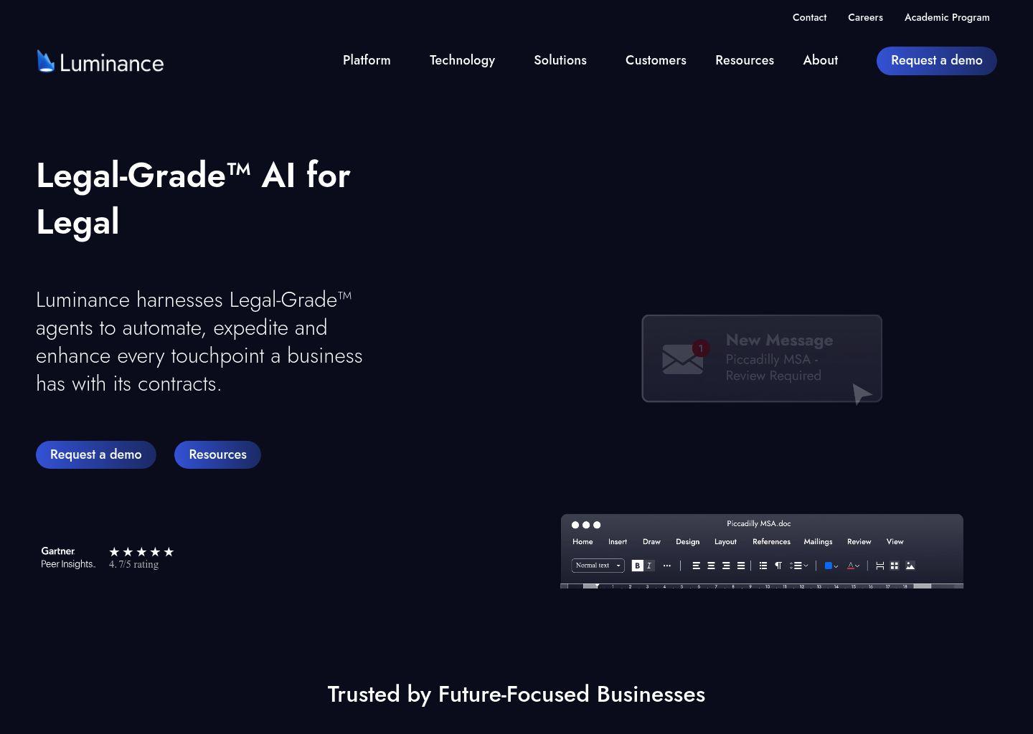Click the blue highlight color swatch
The width and height of the screenshot is (1033, 734).
(x=829, y=566)
